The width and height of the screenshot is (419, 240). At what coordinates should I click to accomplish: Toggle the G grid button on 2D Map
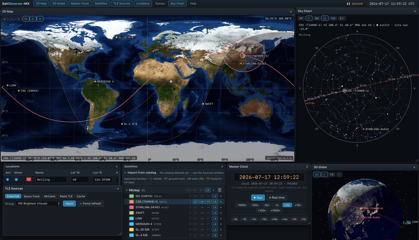pos(33,19)
